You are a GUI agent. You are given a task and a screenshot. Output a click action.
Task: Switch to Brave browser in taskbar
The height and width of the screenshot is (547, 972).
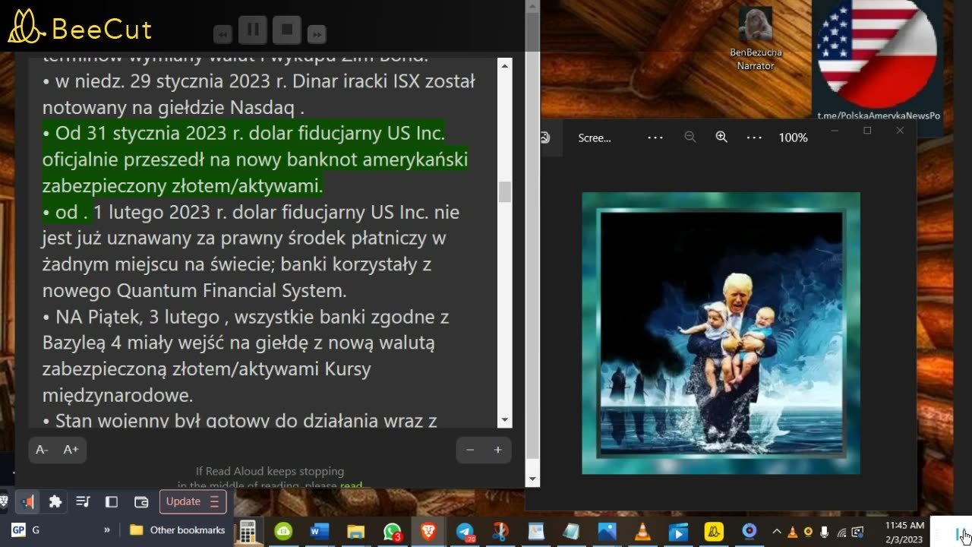click(x=428, y=532)
